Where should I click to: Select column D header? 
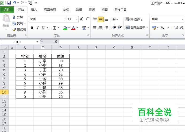(60, 48)
